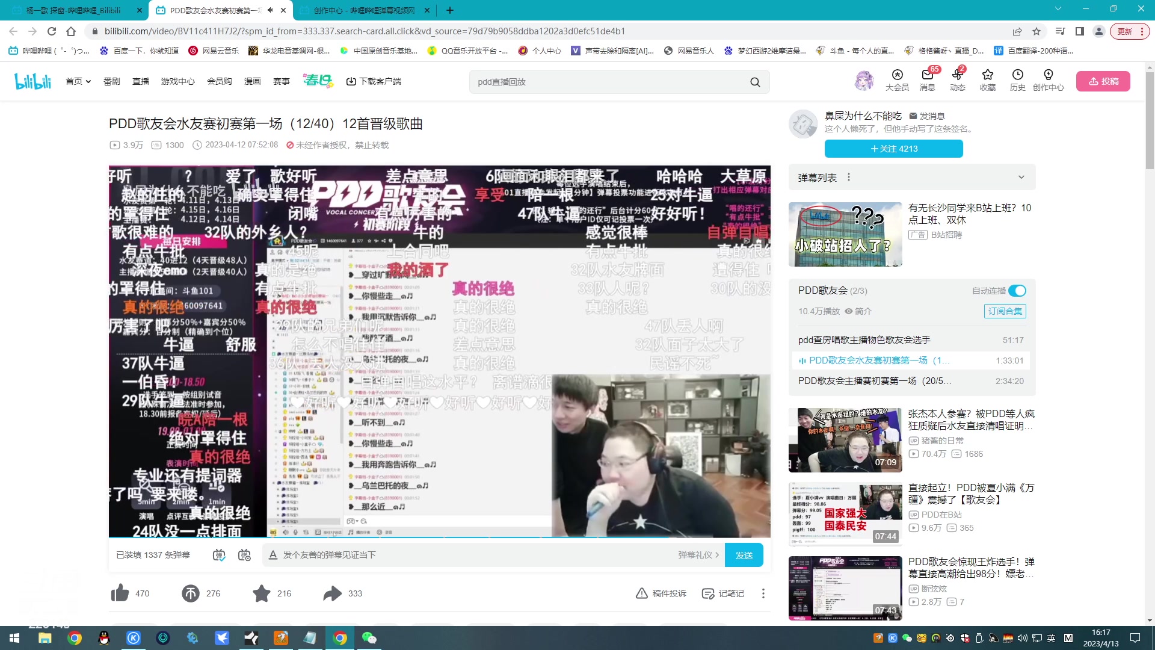
Task: Click the search magnifier icon
Action: 755,82
